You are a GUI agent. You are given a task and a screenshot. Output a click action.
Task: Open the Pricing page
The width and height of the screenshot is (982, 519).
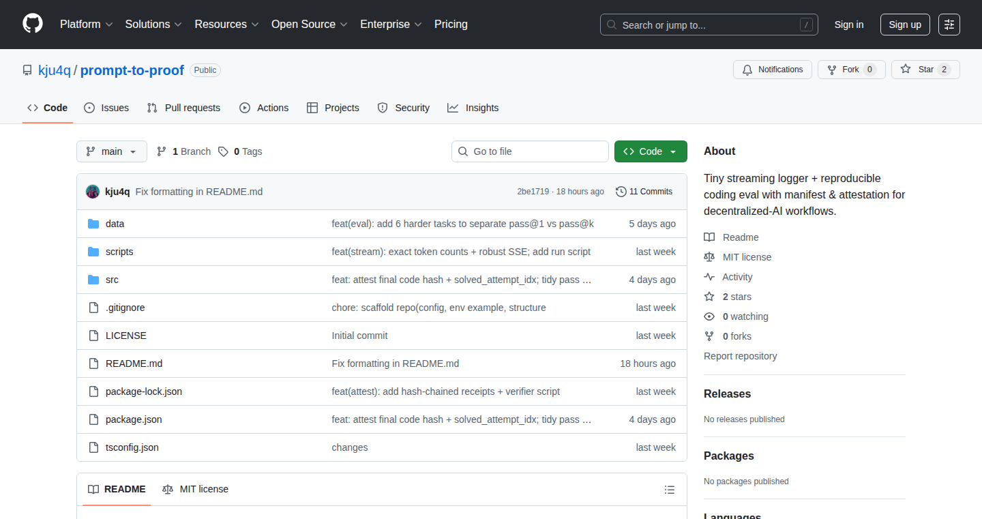[451, 24]
